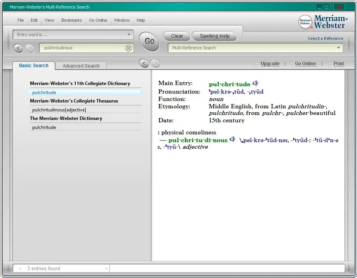Click the '3 entries found' status text
357x278 pixels.
pyautogui.click(x=43, y=268)
